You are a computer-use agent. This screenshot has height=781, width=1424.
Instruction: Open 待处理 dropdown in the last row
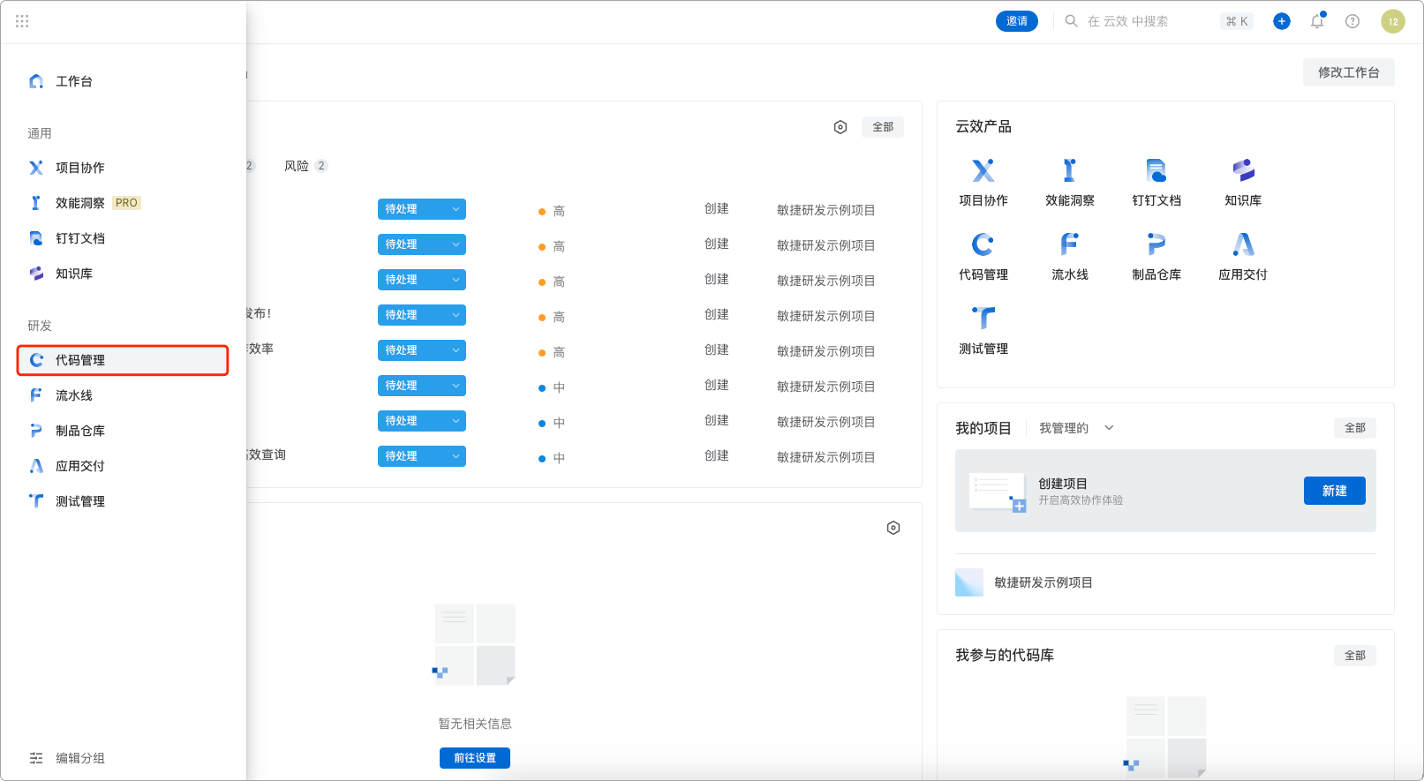(x=422, y=456)
